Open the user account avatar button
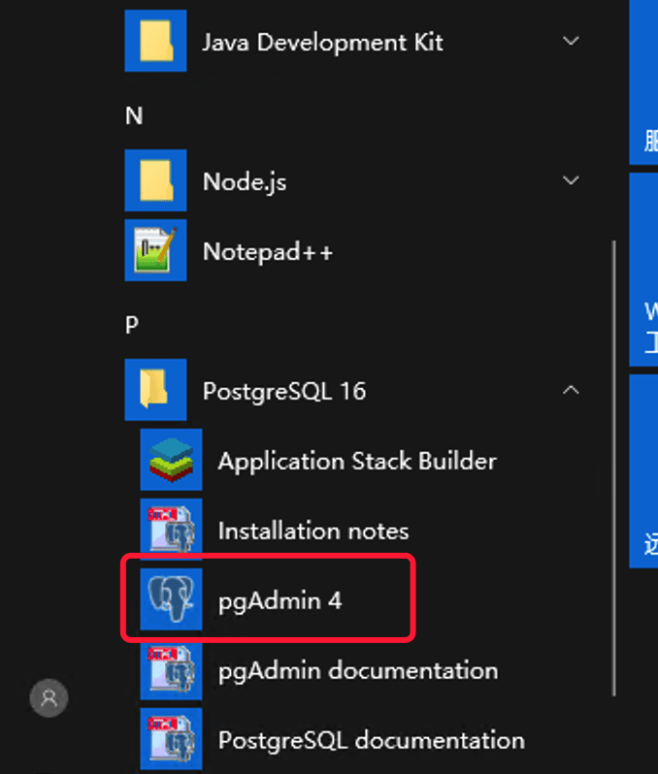The width and height of the screenshot is (658, 774). [49, 696]
